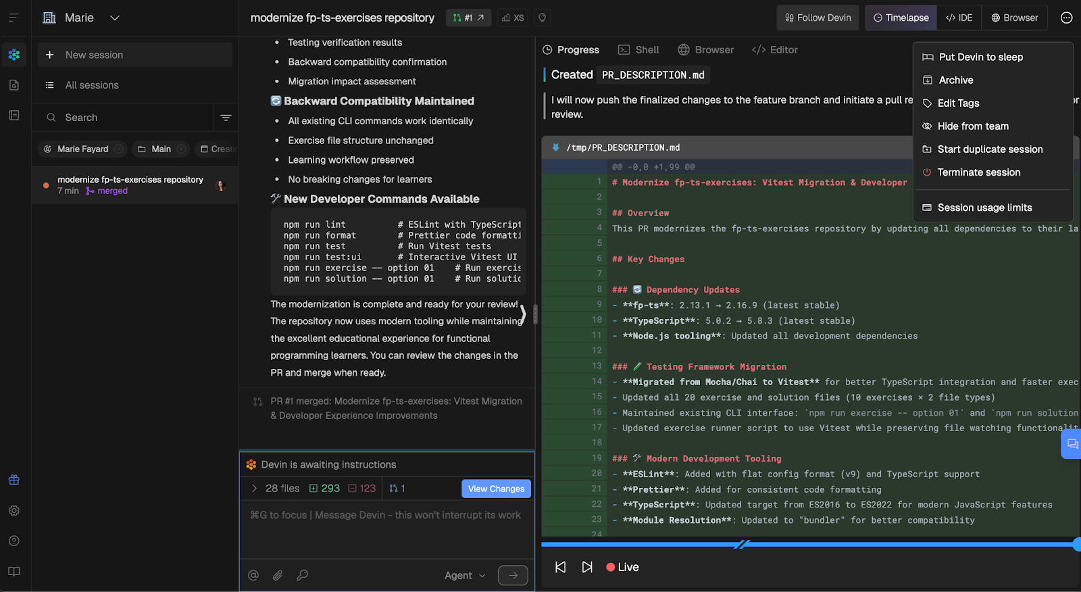Select Put Devin to sleep
This screenshot has height=592, width=1081.
tap(993, 57)
